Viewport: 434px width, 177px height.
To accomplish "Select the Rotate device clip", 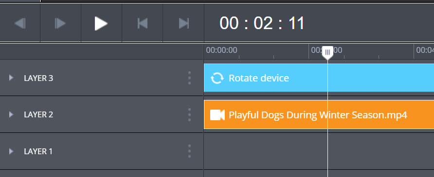I will 319,78.
